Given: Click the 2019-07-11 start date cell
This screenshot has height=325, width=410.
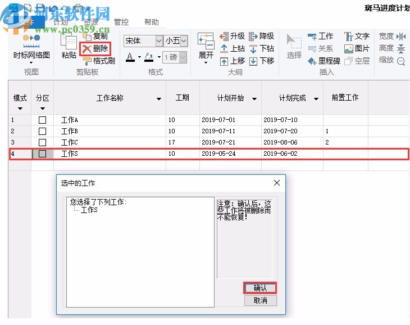Looking at the screenshot, I should point(230,131).
